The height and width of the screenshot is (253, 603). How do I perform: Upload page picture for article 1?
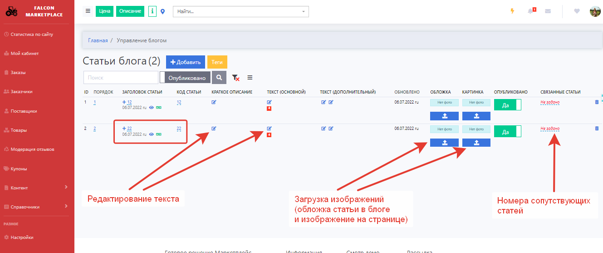click(476, 116)
